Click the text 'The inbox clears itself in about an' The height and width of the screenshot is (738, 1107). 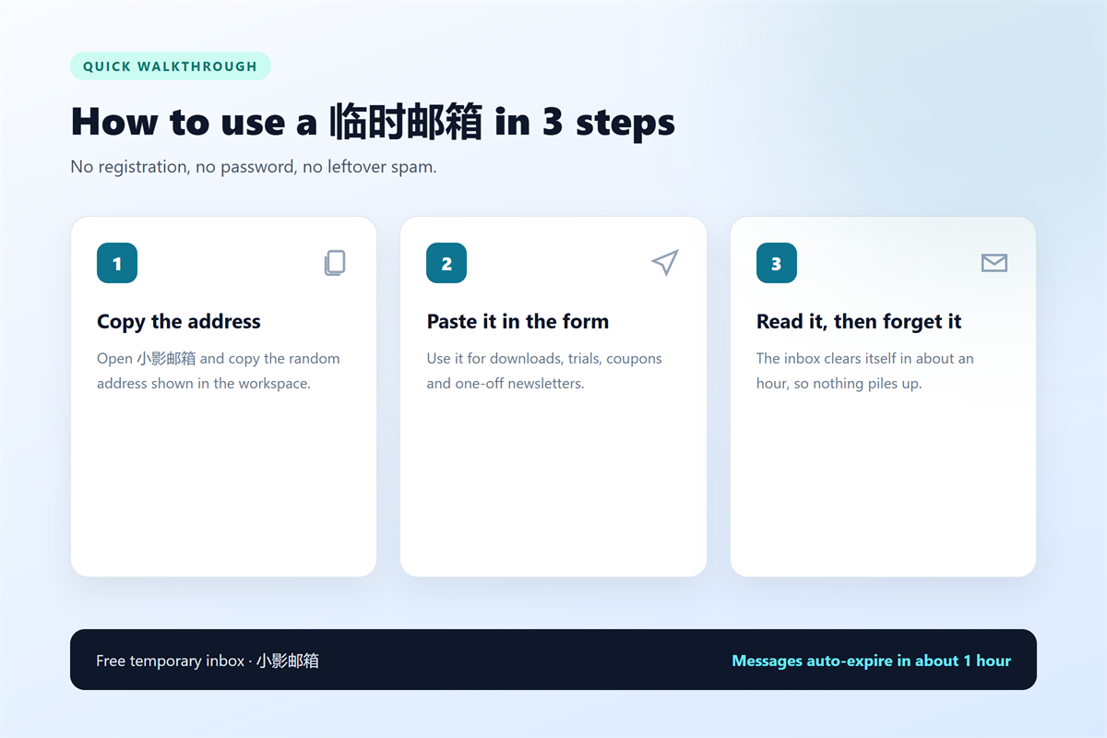click(865, 358)
